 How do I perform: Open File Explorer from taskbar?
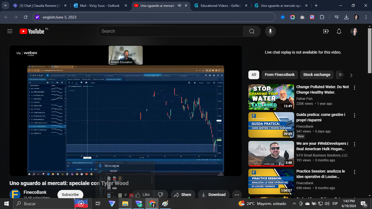(x=125, y=204)
